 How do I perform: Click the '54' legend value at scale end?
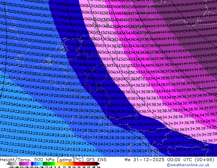(99, 167)
